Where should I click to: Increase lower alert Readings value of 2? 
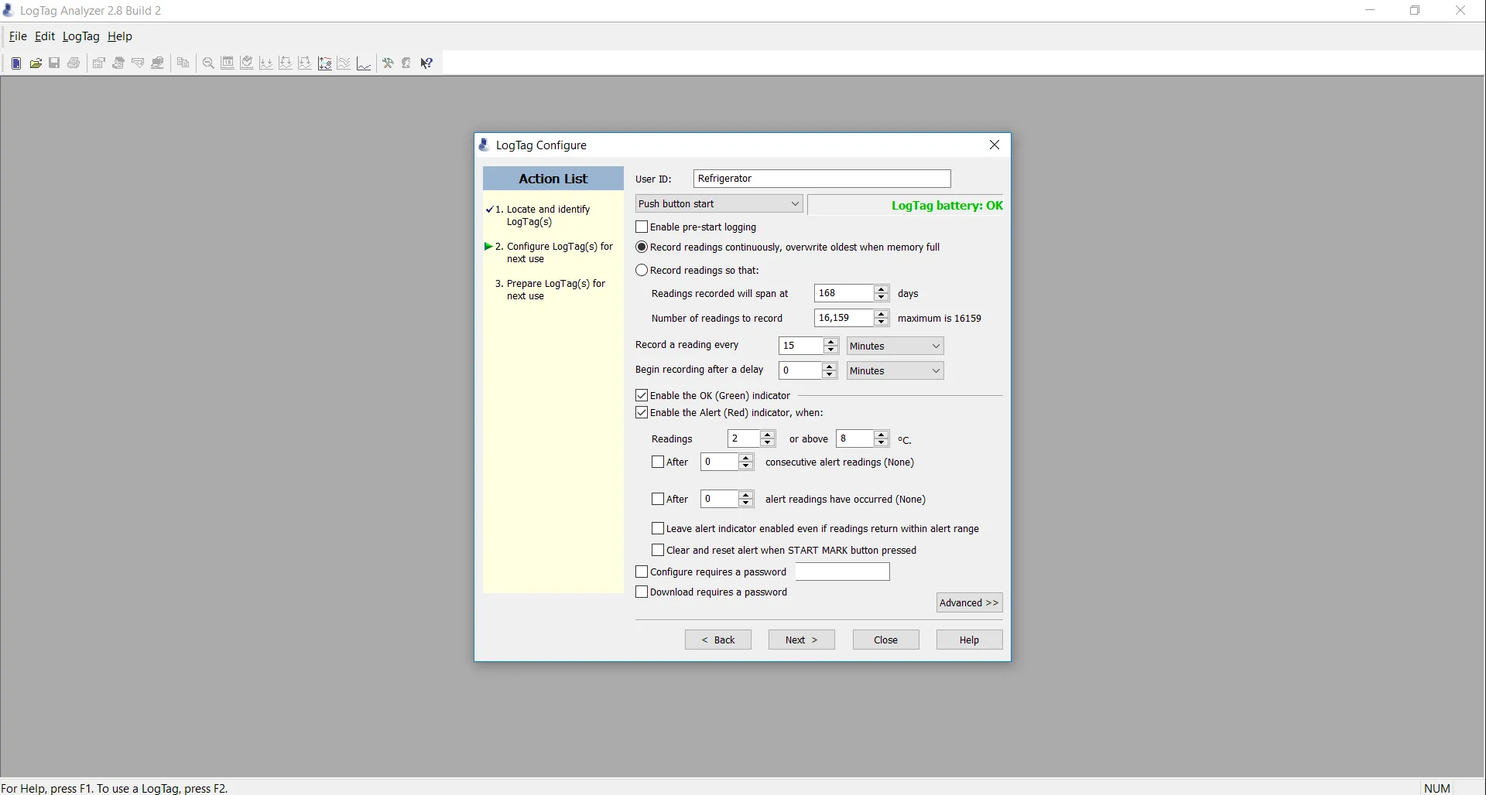768,434
